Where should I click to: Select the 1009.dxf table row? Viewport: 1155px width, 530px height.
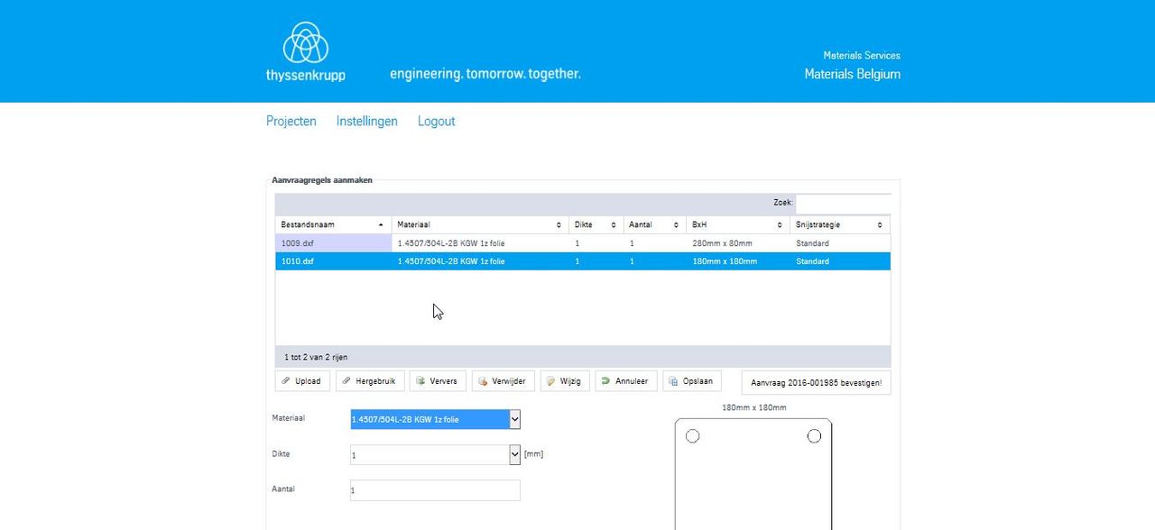[x=583, y=243]
